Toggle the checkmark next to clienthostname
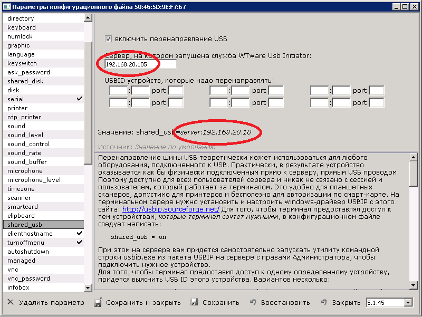Image resolution: width=422 pixels, height=317 pixels. tap(79, 234)
